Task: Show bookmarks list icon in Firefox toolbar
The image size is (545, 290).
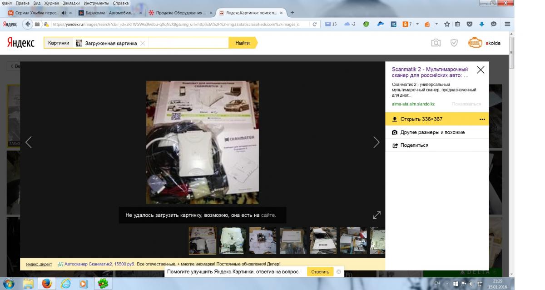Action: (x=458, y=24)
